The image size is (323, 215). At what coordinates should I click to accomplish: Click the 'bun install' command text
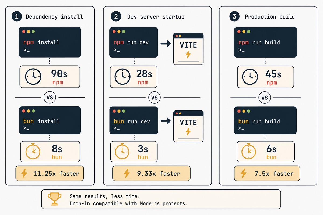[41, 121]
